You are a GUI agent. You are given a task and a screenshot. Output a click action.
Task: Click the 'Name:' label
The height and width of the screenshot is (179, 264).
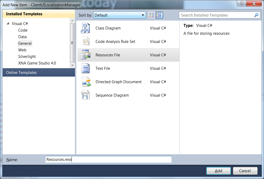point(12,160)
